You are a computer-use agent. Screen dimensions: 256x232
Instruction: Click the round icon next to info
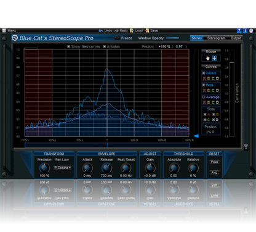[251, 31]
